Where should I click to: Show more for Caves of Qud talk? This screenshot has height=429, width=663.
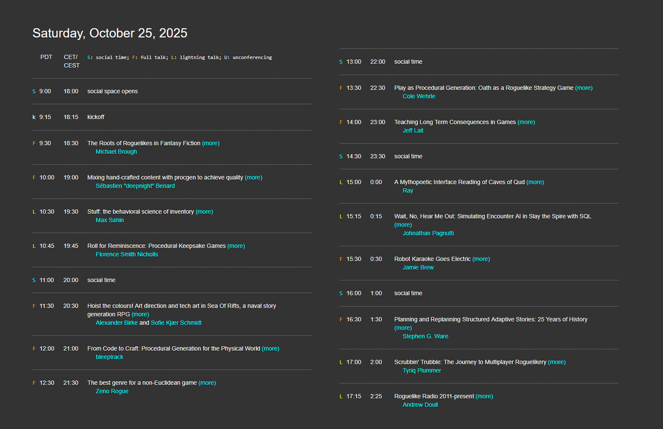(x=535, y=182)
